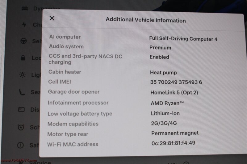This screenshot has width=247, height=164.
Task: Select the Dynamics menu label
Action: (47, 8)
